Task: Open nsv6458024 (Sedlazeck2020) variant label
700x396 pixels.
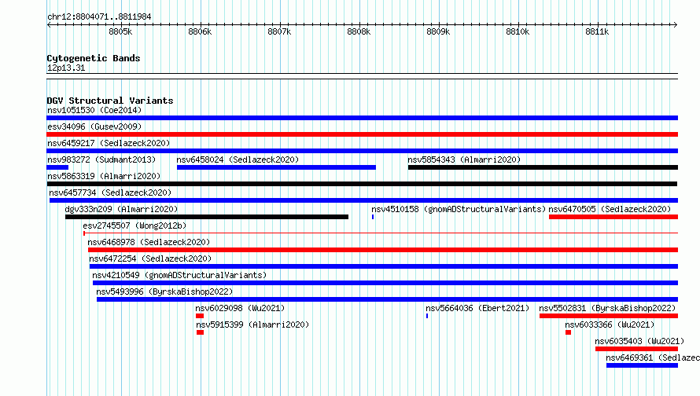Action: pyautogui.click(x=238, y=159)
